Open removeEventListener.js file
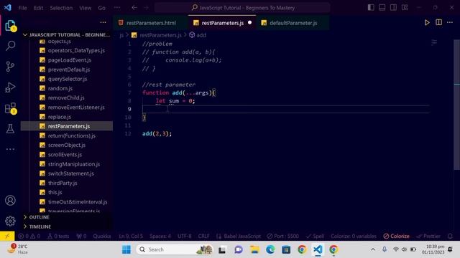460x258 pixels. coord(76,107)
